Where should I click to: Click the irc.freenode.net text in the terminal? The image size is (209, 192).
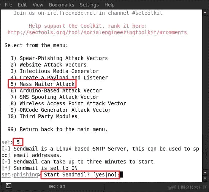click(x=71, y=13)
